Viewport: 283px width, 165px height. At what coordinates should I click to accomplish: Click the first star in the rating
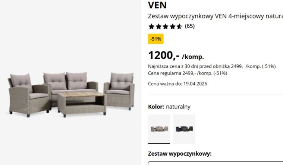click(x=151, y=27)
